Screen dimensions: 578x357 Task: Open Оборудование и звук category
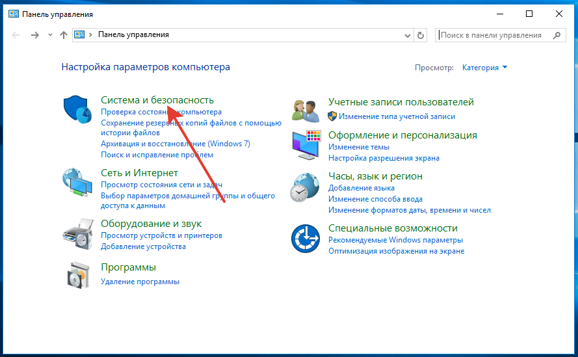(x=151, y=224)
